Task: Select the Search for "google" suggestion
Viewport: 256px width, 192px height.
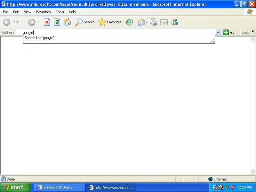Action: (x=119, y=38)
